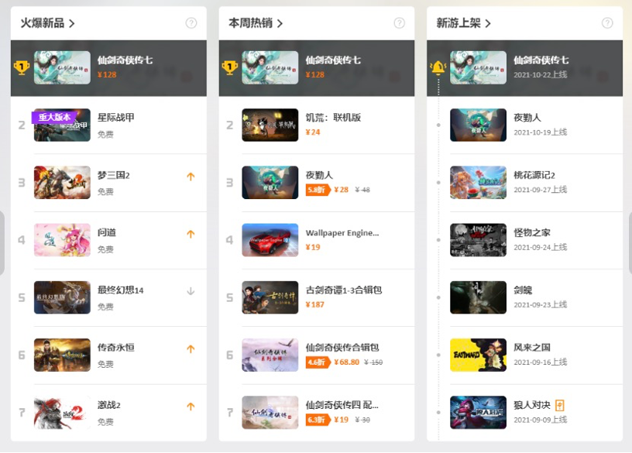Open 梦三国2 game thumbnail

click(x=62, y=183)
